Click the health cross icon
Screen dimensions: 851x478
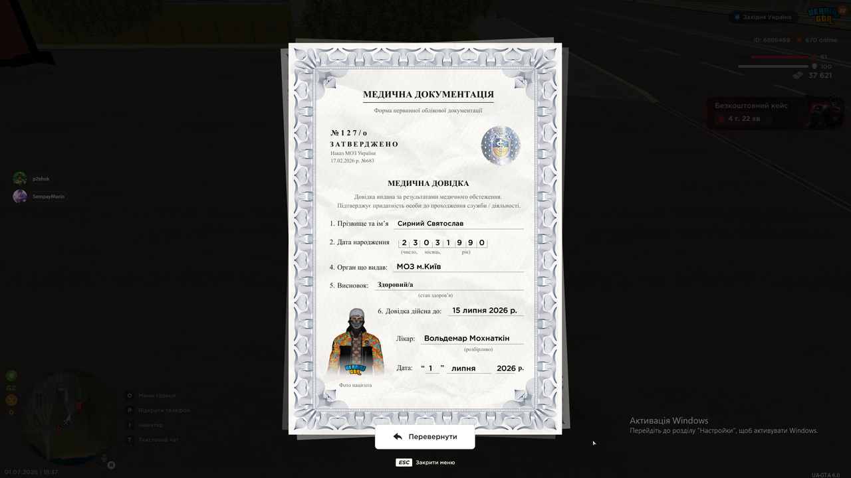tap(815, 57)
